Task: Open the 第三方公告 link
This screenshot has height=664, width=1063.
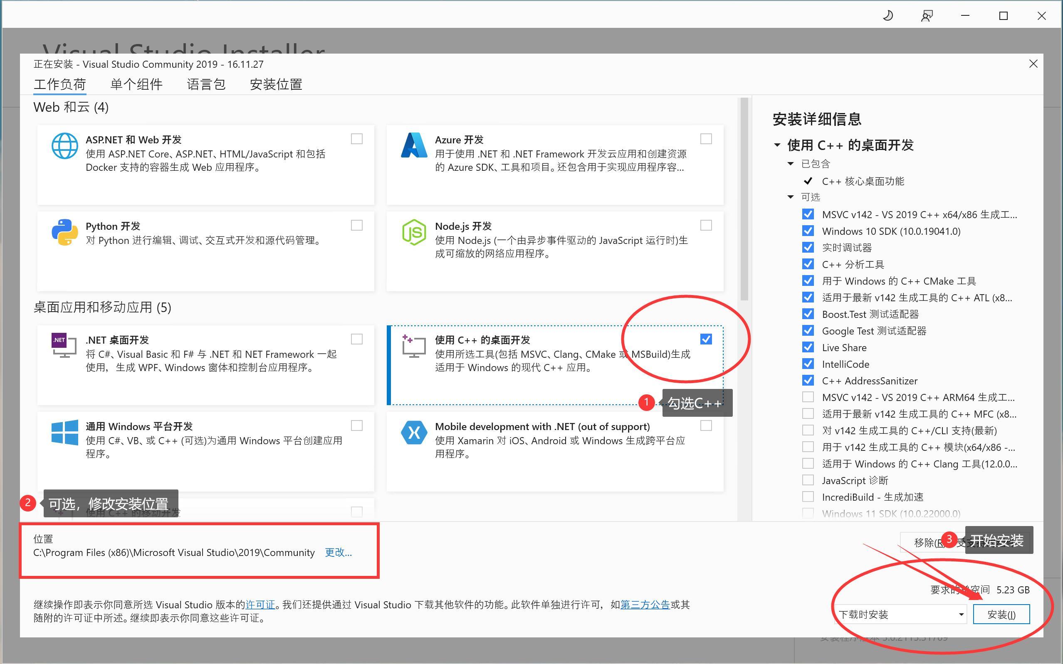Action: [x=645, y=605]
